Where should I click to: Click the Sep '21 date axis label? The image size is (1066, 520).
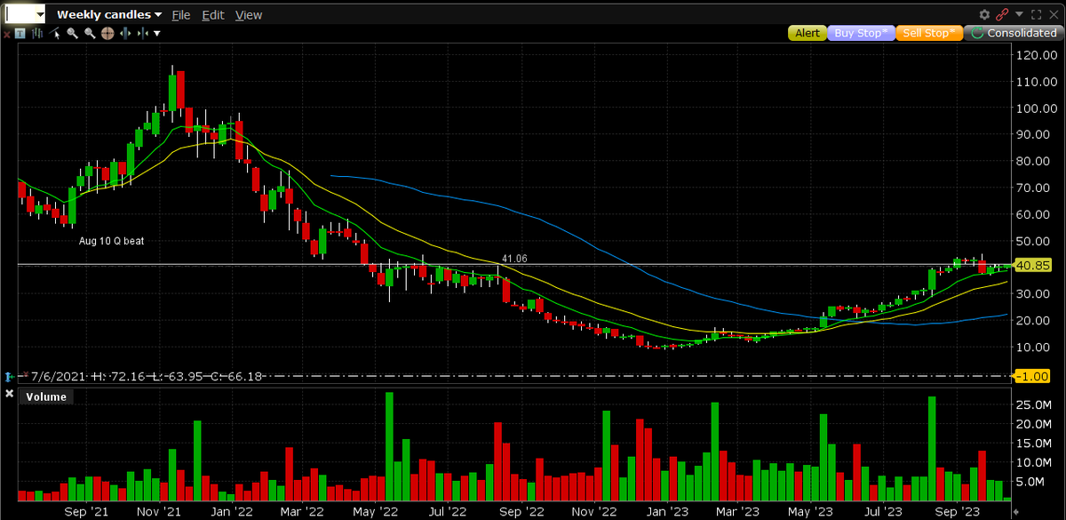click(x=87, y=512)
